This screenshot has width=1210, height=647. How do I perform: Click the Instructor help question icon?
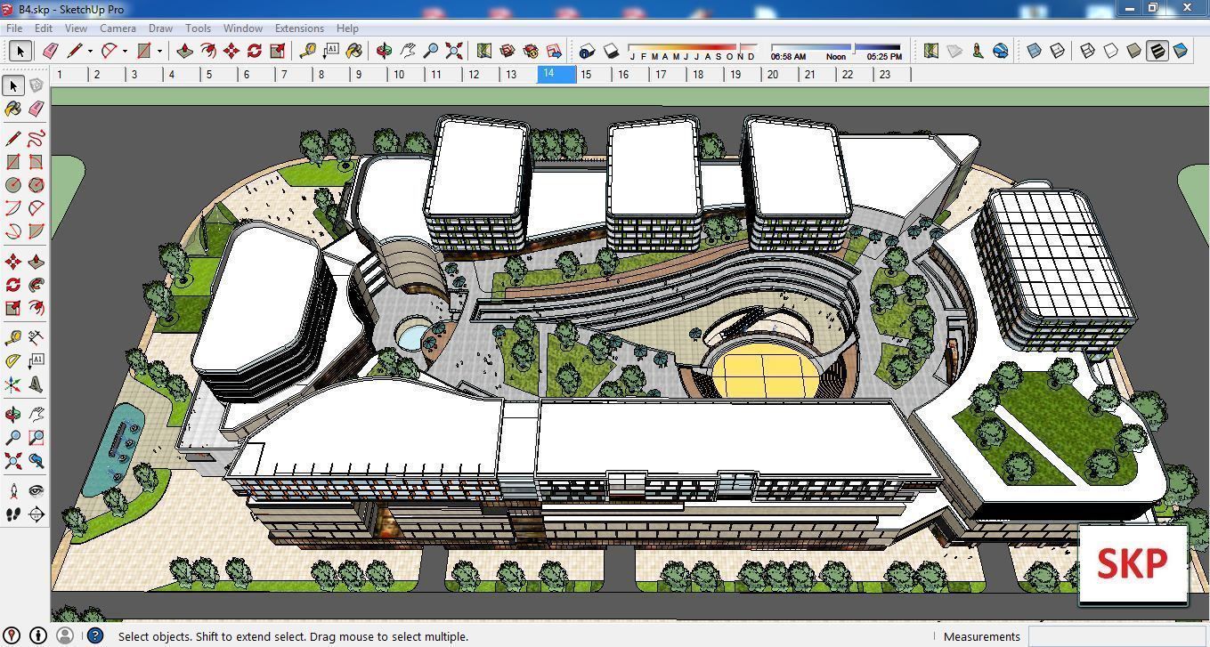click(x=95, y=635)
